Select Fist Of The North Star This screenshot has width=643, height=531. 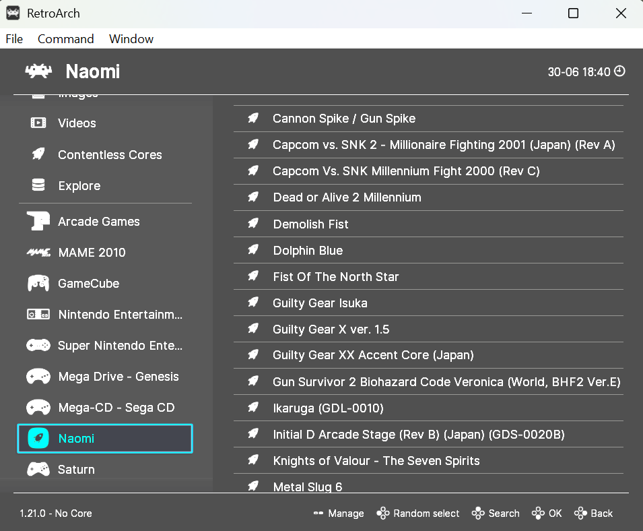(x=428, y=276)
